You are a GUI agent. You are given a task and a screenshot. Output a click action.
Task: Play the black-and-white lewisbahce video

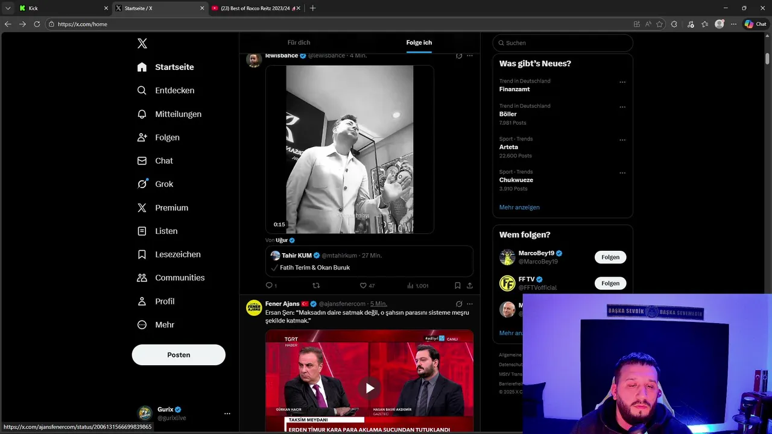coord(350,149)
